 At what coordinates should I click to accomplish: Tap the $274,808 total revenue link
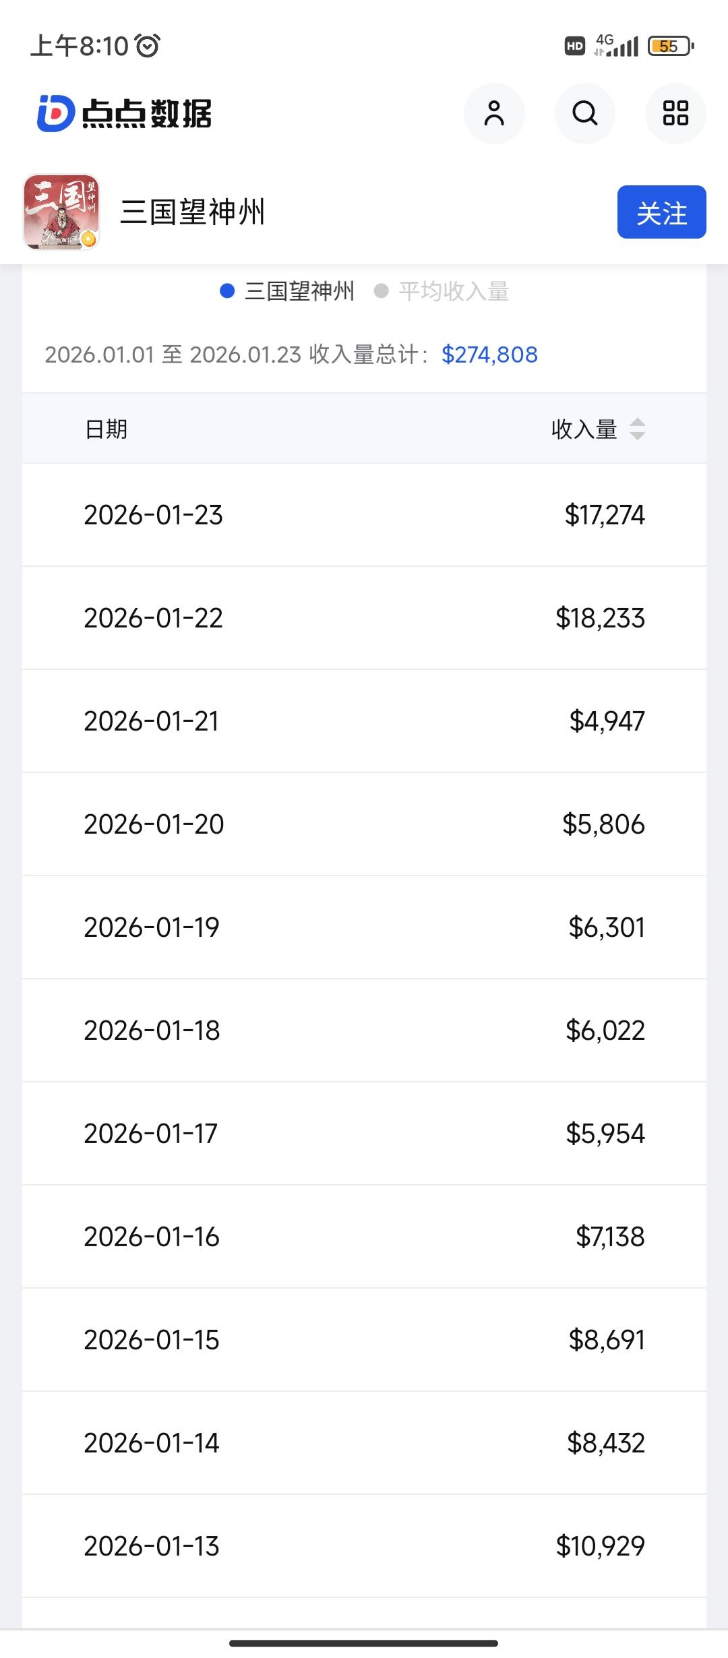point(489,355)
